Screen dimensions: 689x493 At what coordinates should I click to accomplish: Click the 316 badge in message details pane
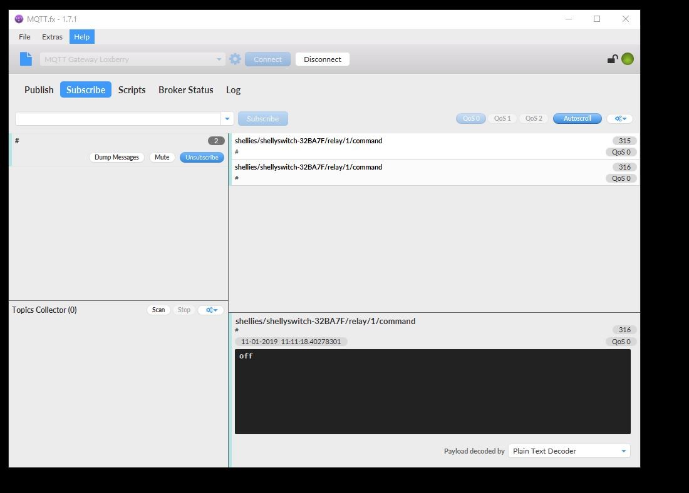tap(624, 330)
